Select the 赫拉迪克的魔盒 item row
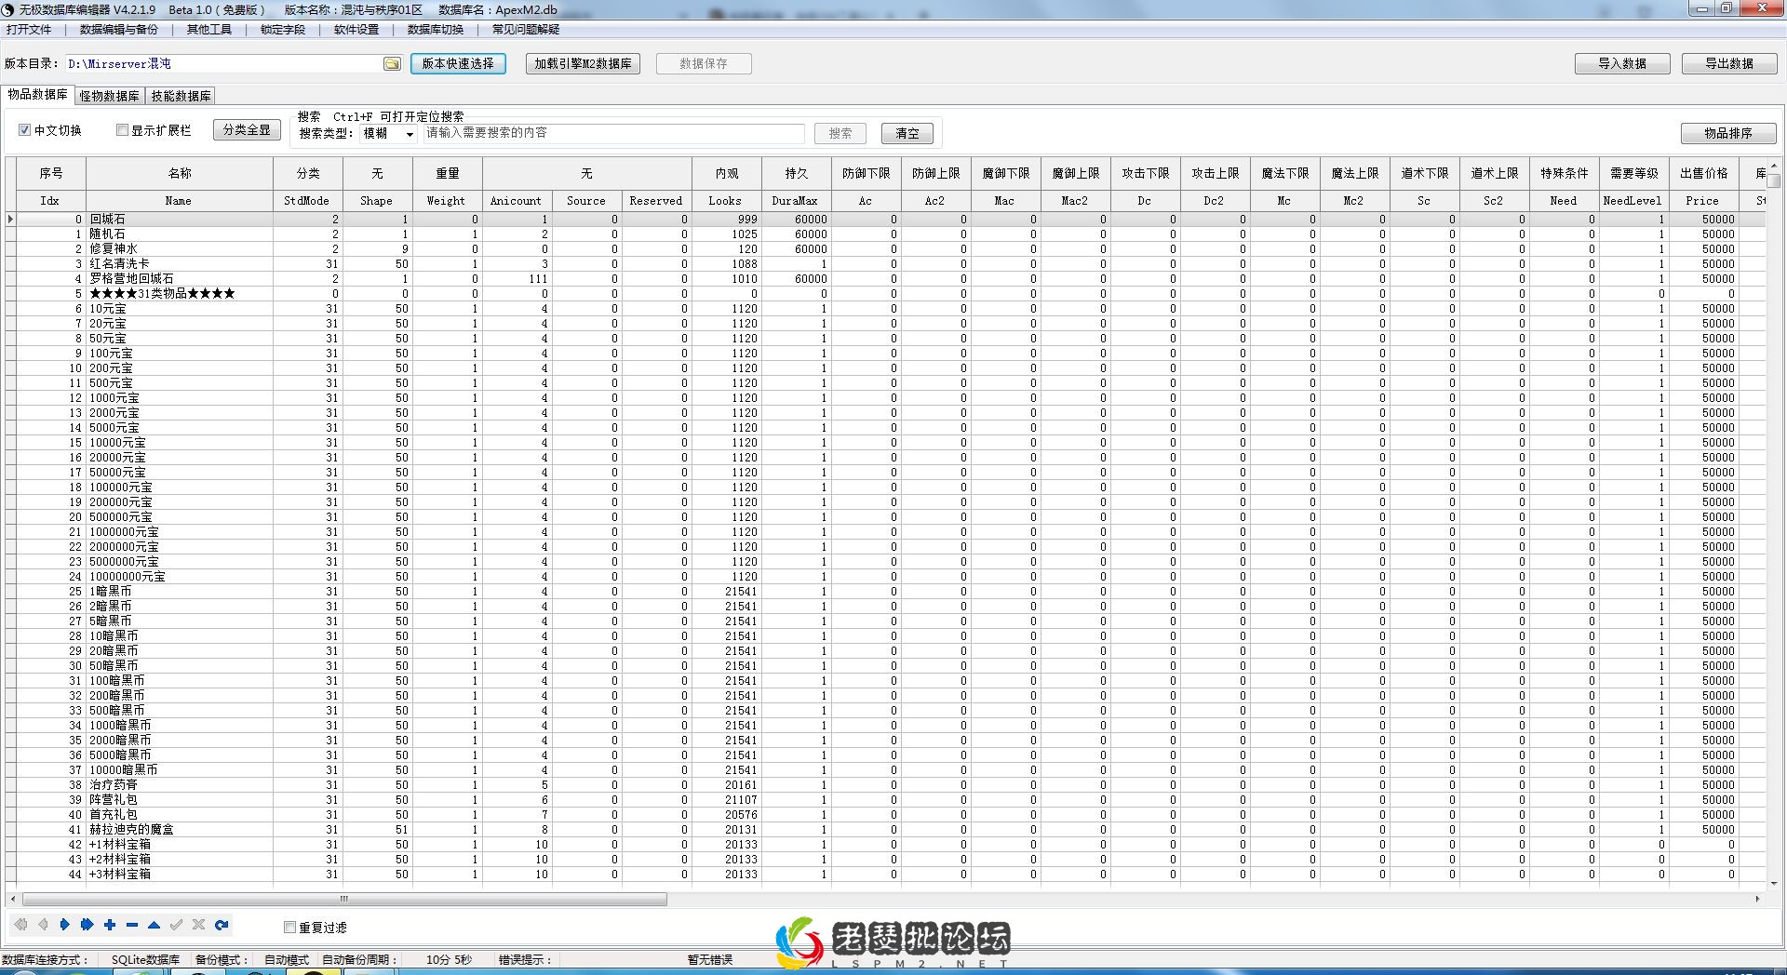The image size is (1787, 975). 884,830
